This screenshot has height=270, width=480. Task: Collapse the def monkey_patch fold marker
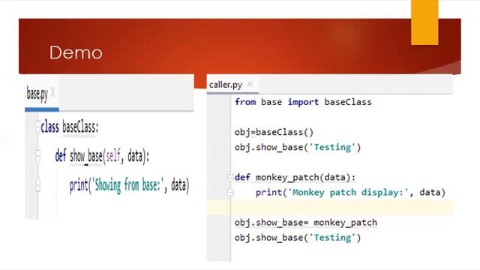tap(230, 177)
